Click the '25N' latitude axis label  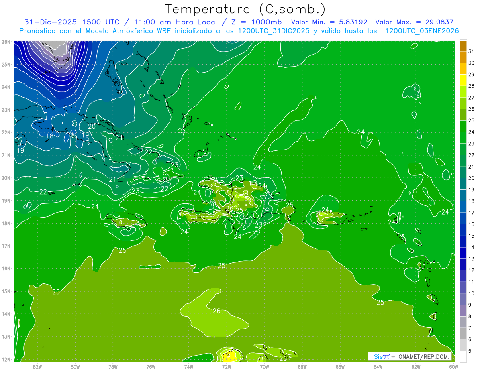pos(6,64)
